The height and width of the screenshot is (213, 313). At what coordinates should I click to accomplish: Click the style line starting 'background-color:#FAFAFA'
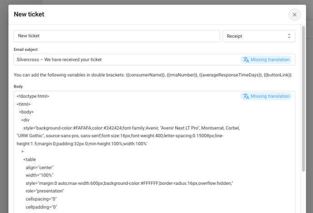coord(131,128)
